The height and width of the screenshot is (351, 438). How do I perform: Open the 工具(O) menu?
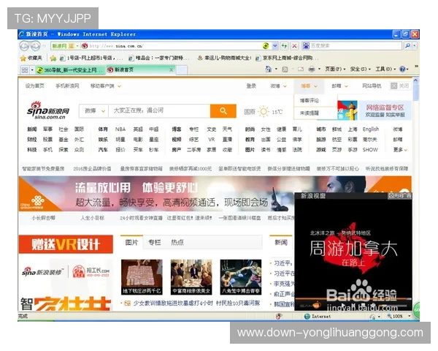pos(385,69)
